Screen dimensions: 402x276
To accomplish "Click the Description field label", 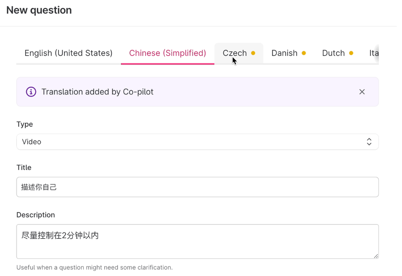I will point(36,215).
